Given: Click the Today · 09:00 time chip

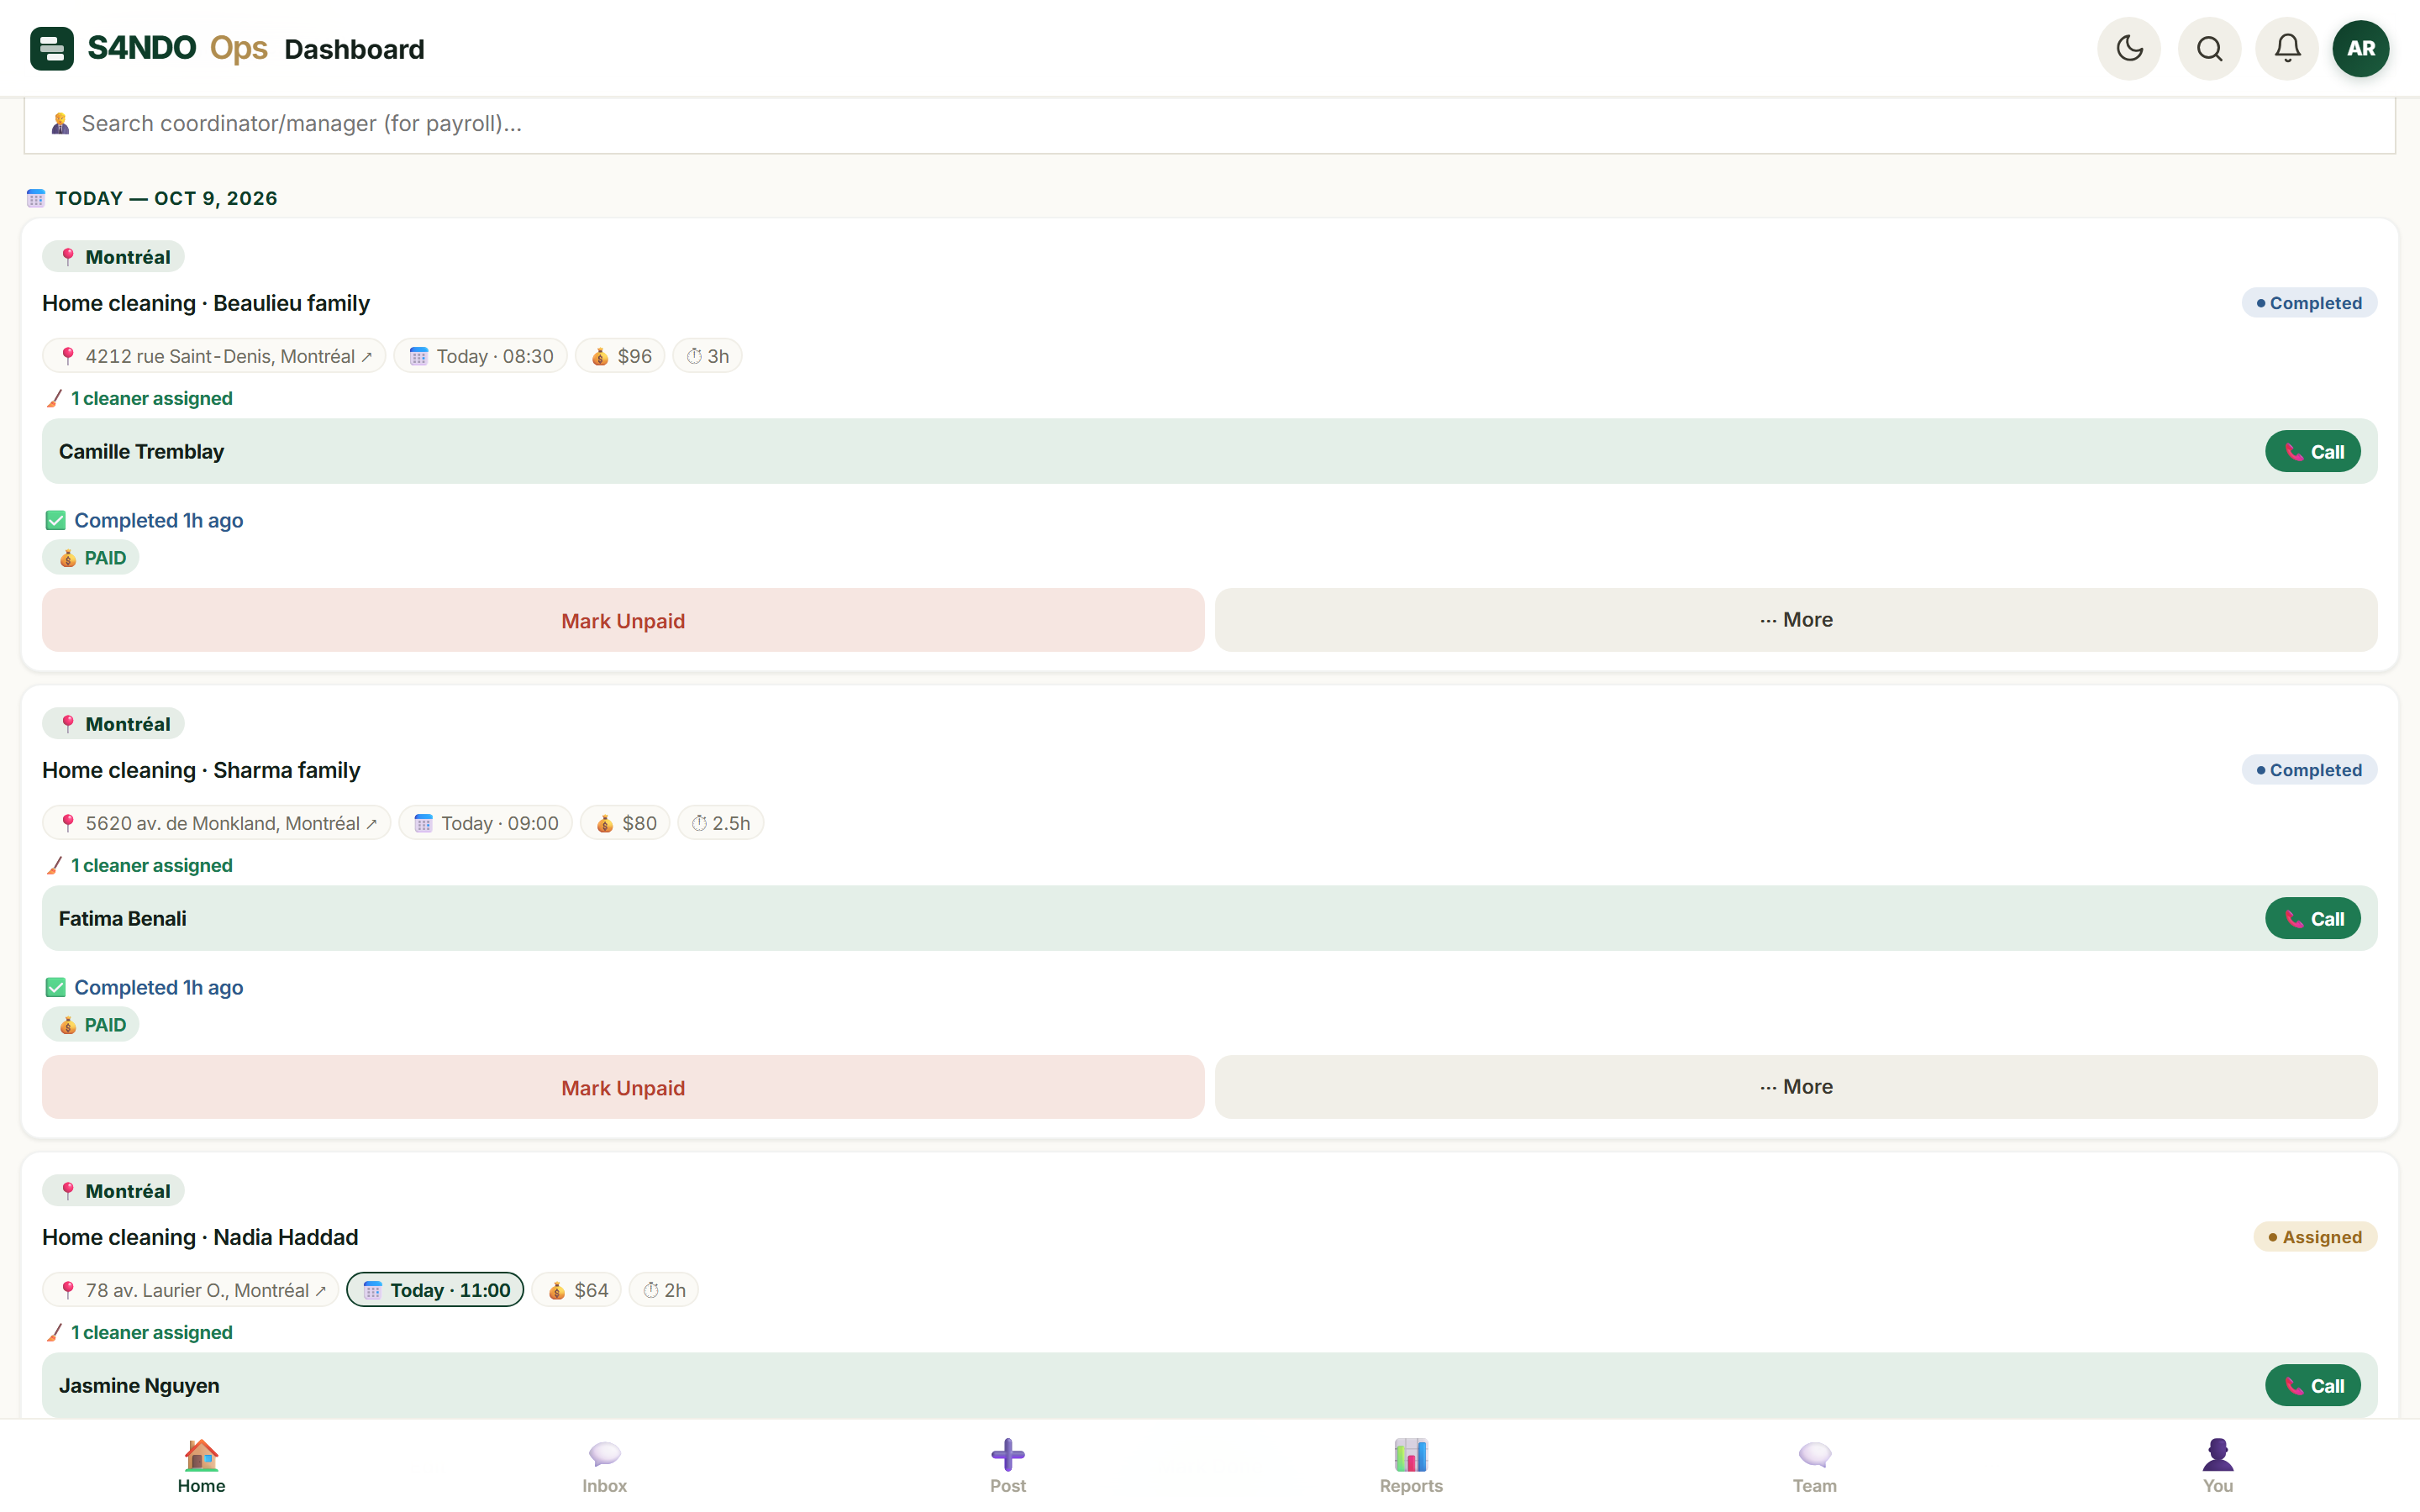Looking at the screenshot, I should pyautogui.click(x=486, y=823).
